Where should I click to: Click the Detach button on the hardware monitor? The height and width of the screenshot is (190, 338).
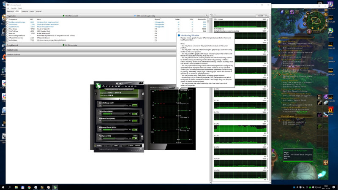(172, 88)
